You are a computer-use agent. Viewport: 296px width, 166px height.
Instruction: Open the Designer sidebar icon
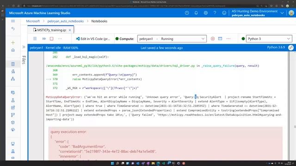click(13, 79)
